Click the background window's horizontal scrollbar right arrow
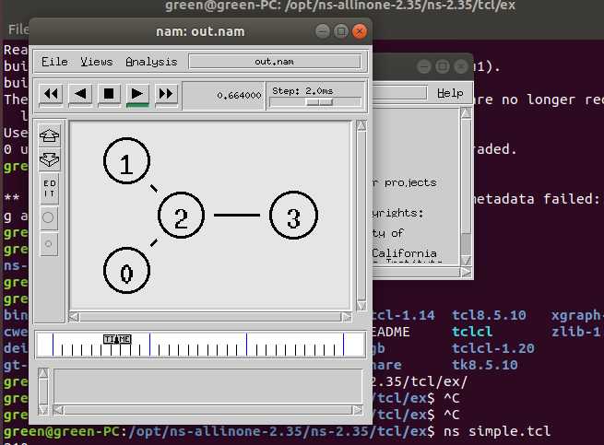 pos(466,272)
